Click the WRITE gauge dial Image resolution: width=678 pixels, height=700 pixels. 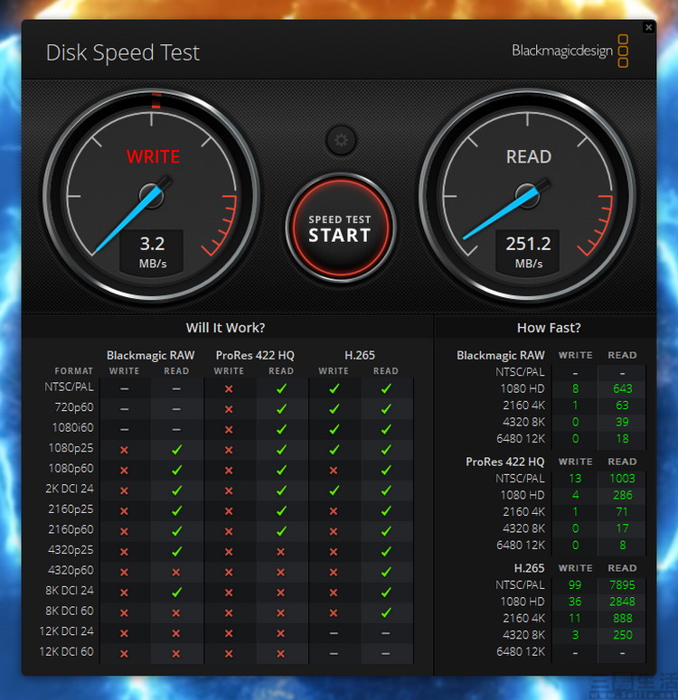click(152, 195)
